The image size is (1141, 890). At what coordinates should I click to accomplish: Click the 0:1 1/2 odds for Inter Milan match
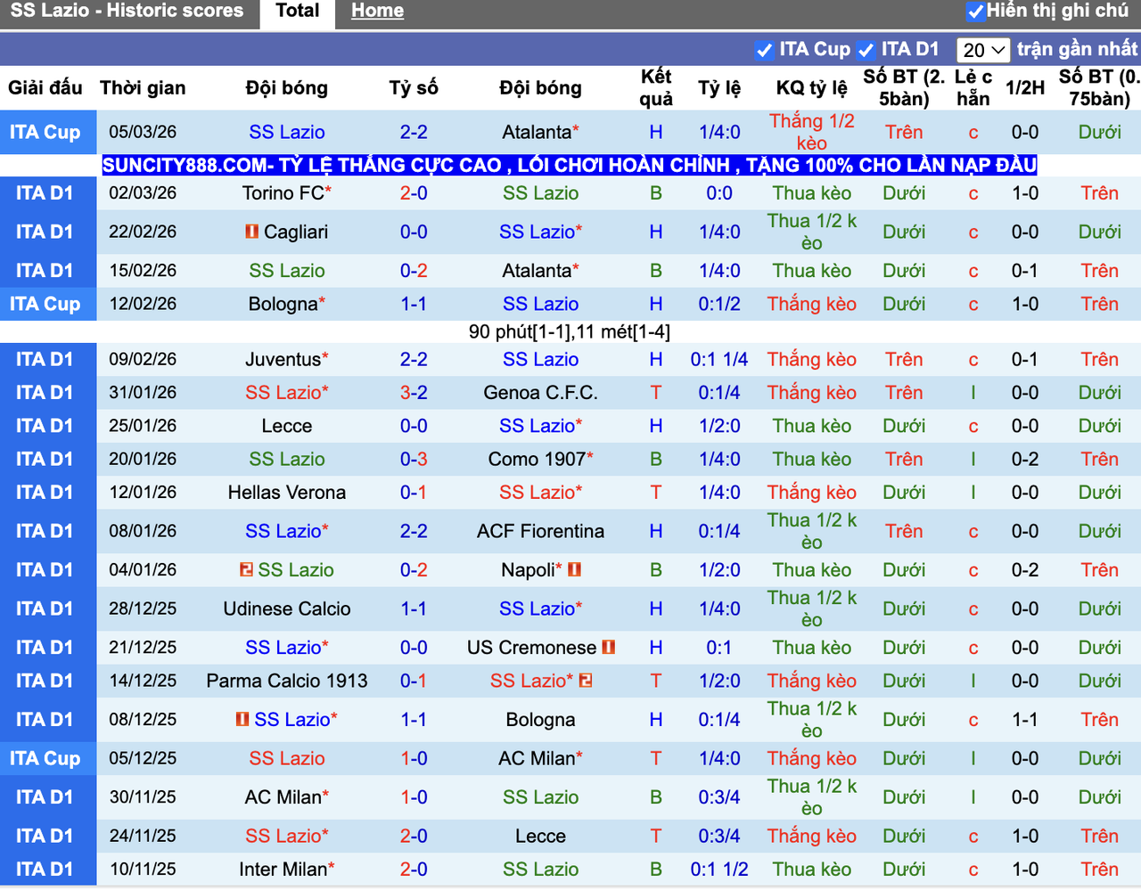(x=719, y=869)
